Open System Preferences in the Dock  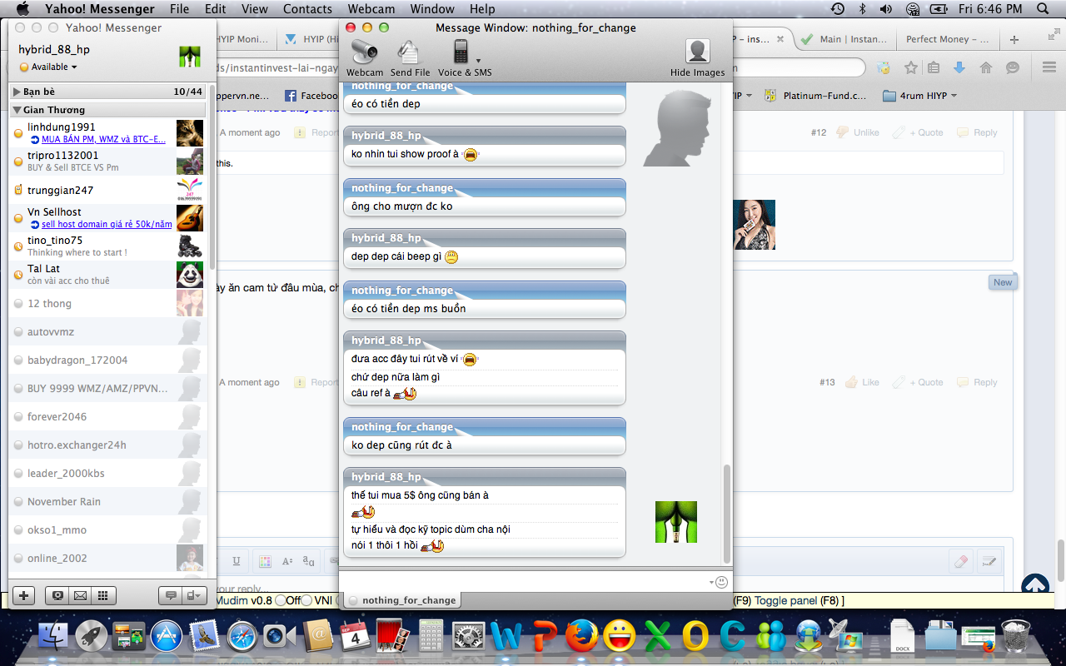[x=468, y=638]
